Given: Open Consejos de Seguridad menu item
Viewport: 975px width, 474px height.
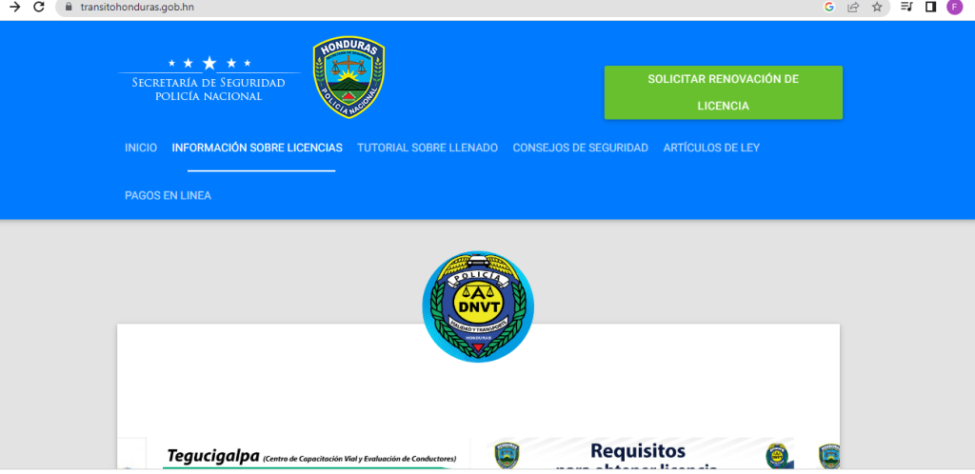Looking at the screenshot, I should tap(580, 148).
